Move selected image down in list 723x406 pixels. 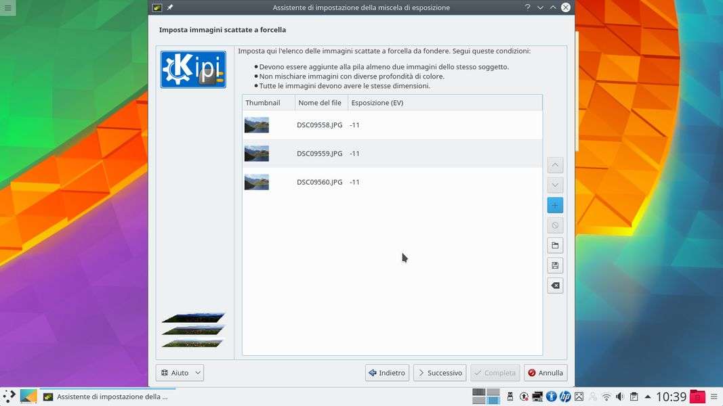pos(555,185)
